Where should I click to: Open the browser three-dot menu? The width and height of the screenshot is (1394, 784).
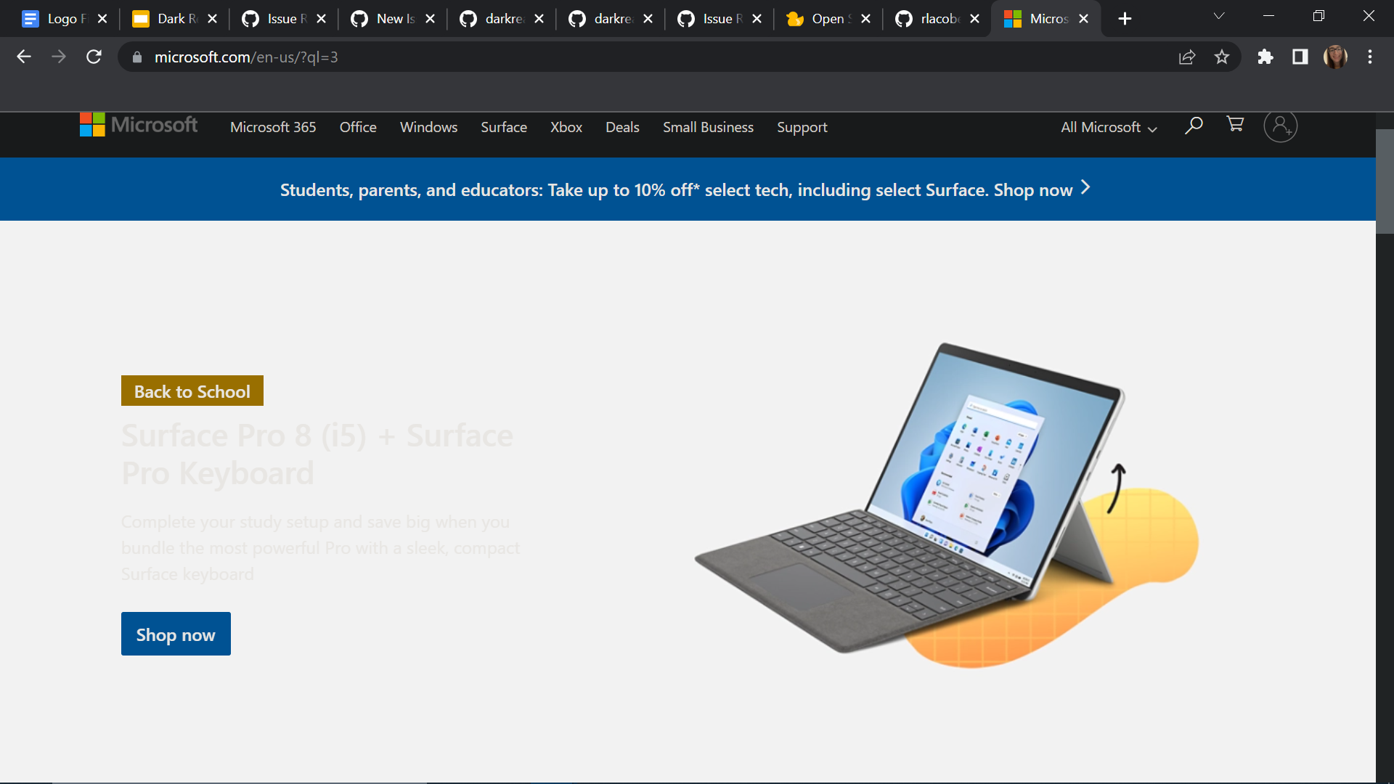(x=1371, y=57)
